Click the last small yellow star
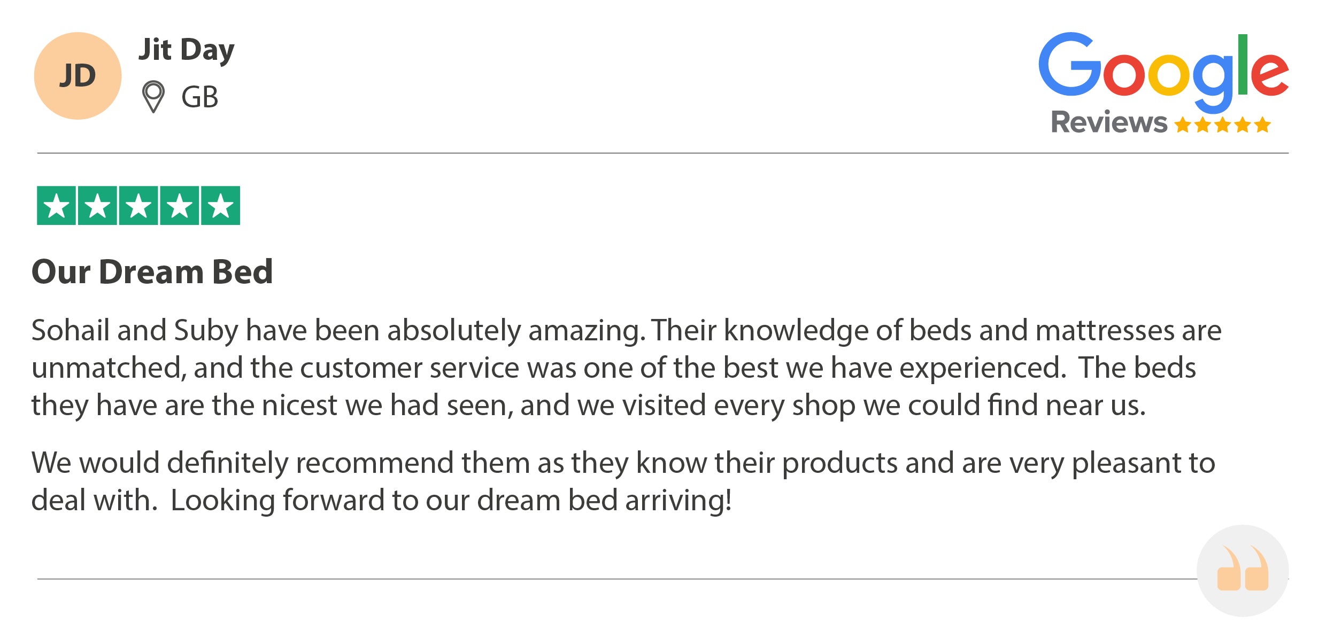 pyautogui.click(x=1262, y=125)
